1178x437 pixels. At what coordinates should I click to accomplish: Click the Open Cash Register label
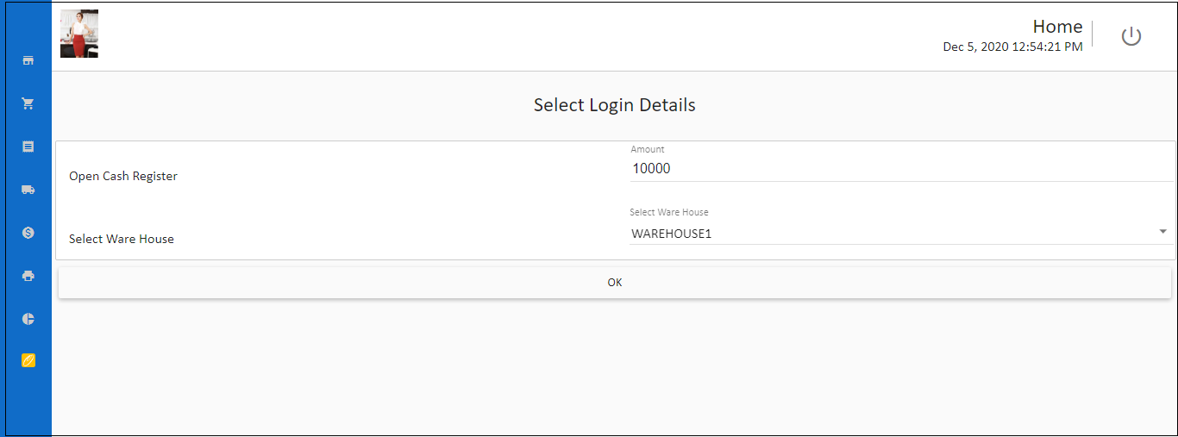[x=123, y=176]
